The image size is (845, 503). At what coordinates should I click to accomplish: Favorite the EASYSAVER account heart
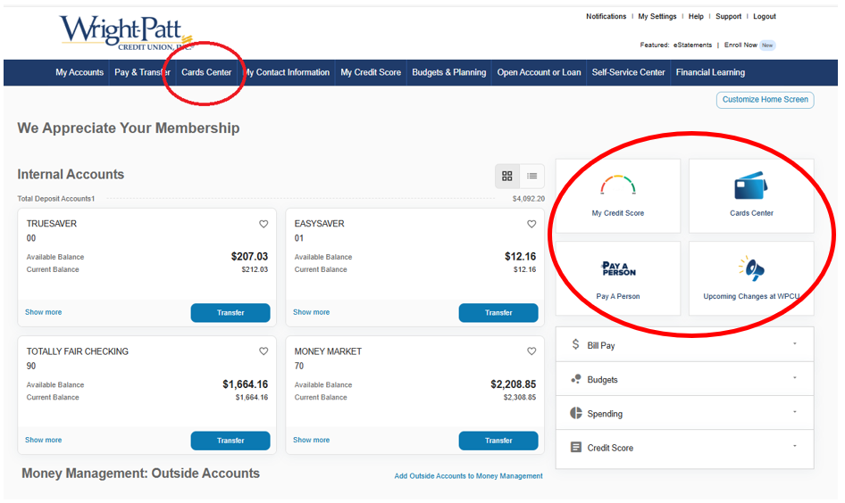click(531, 224)
